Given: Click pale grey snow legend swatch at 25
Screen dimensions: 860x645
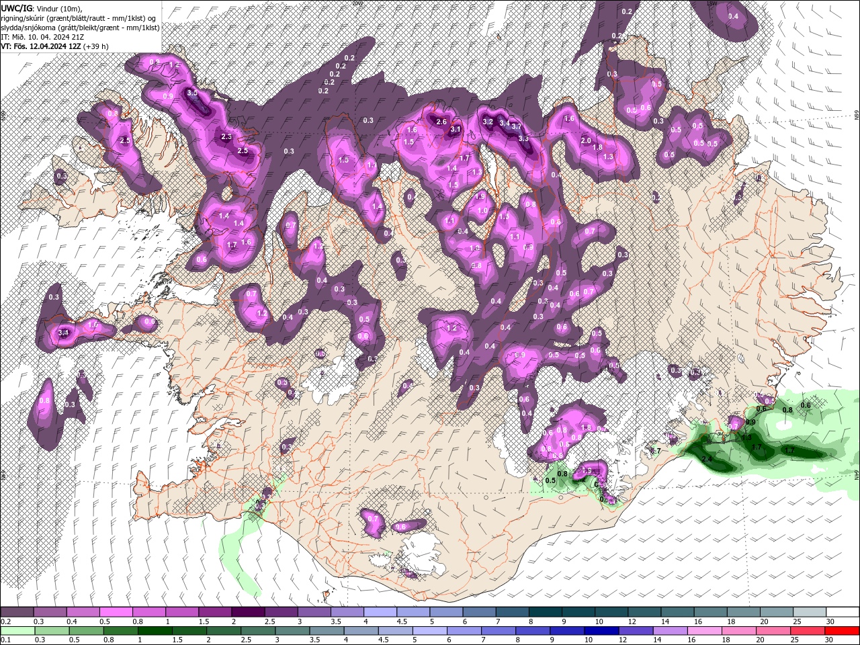Looking at the screenshot, I should [810, 612].
